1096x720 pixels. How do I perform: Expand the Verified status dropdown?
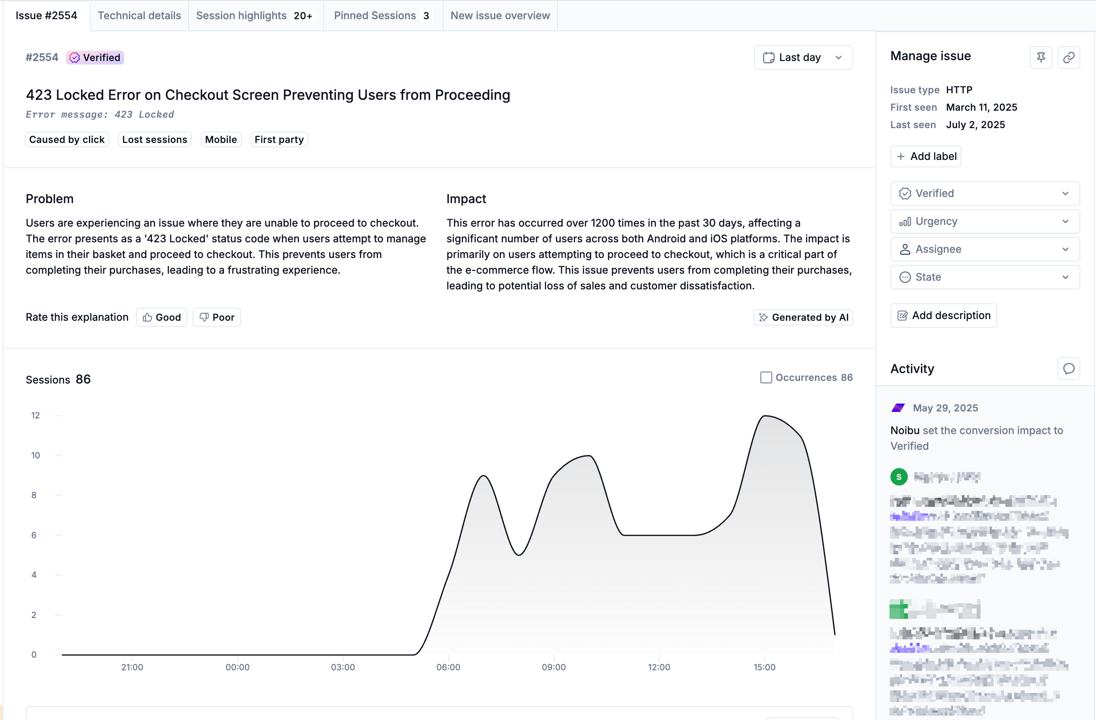[x=984, y=194]
